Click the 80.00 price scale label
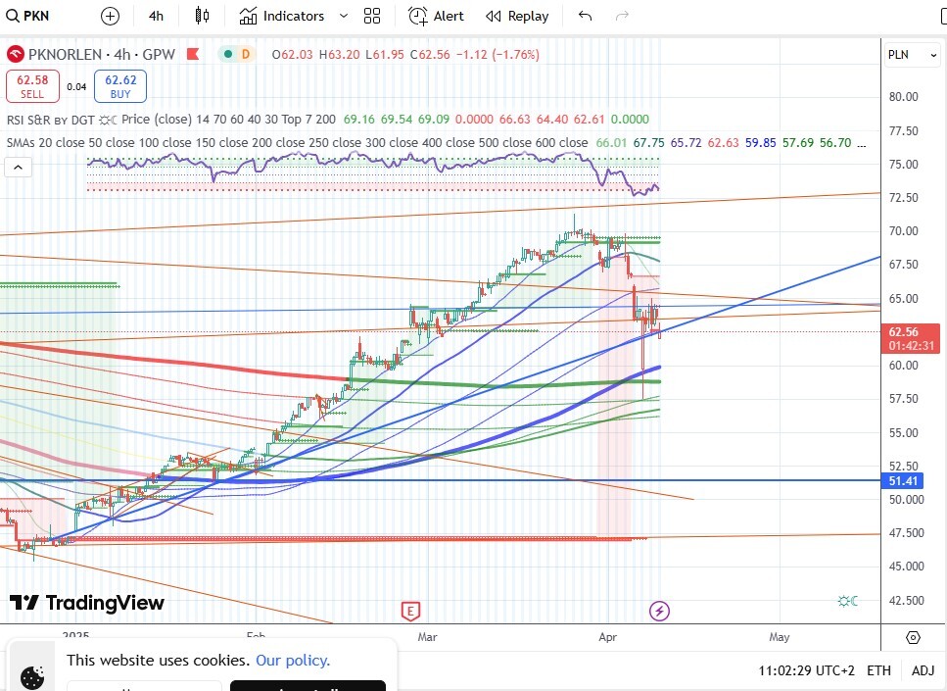Screen dimensions: 947x691 point(904,97)
